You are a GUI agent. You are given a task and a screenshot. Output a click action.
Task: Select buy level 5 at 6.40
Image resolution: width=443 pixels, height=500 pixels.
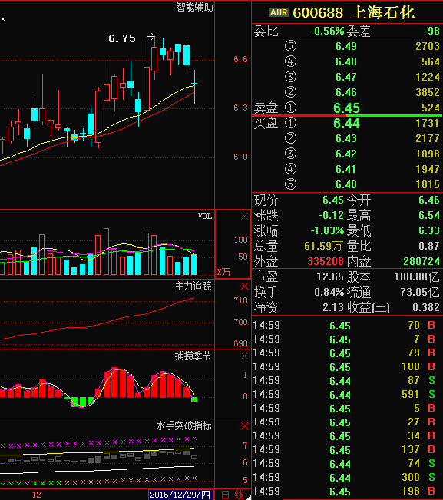[x=347, y=184]
